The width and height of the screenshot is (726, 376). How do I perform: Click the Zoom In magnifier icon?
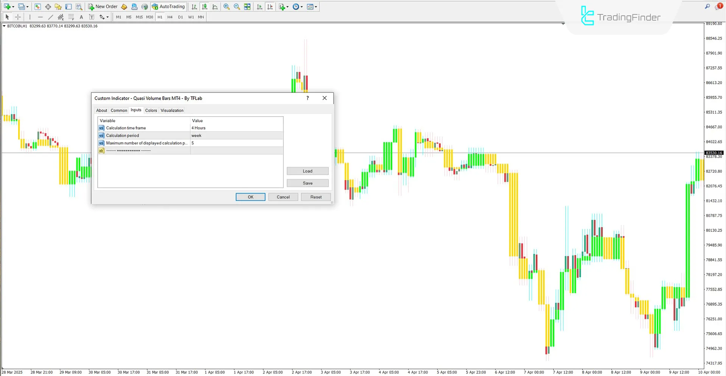pyautogui.click(x=226, y=6)
